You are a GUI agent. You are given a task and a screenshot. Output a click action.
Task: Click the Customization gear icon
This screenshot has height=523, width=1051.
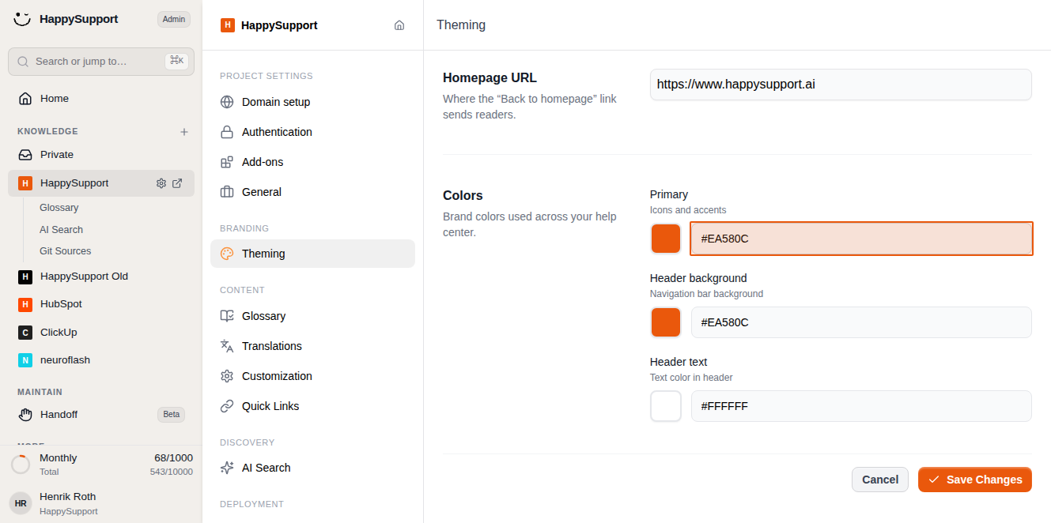click(x=227, y=376)
